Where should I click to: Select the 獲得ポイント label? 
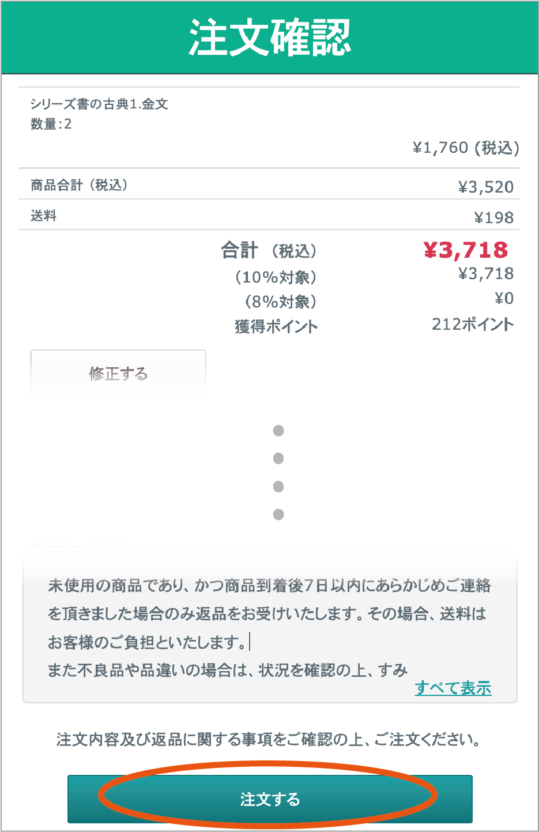[x=276, y=327]
